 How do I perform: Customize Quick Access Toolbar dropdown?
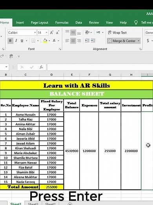(x=19, y=56)
